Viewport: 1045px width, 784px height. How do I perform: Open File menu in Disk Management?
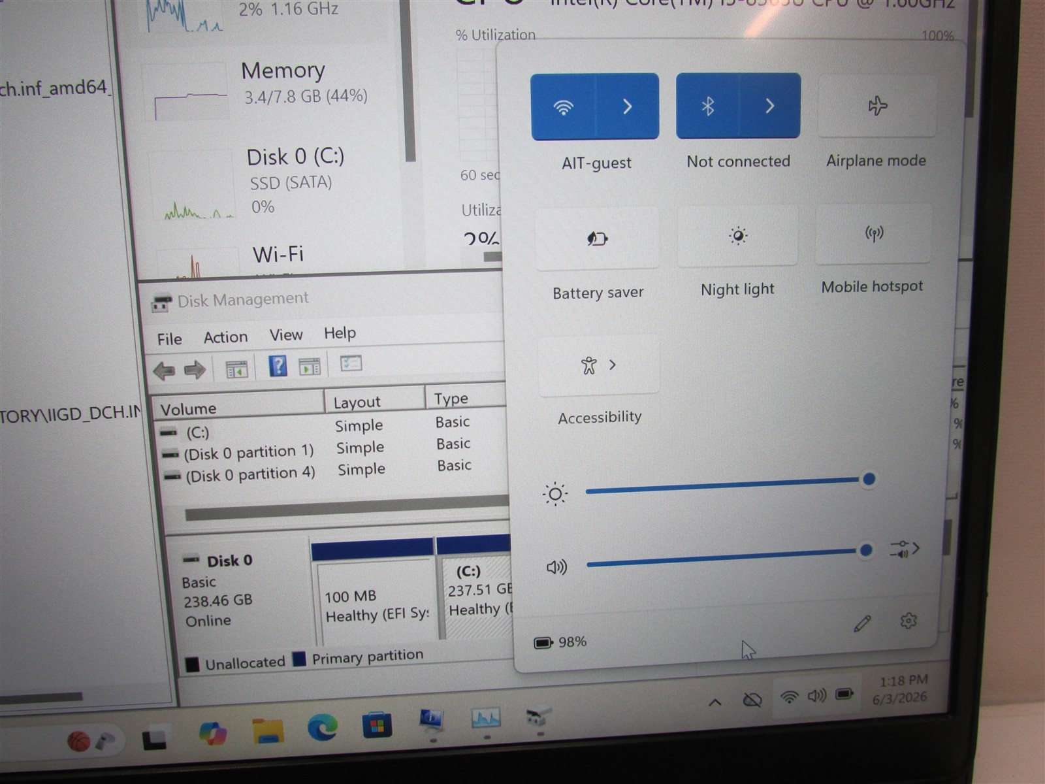click(169, 339)
